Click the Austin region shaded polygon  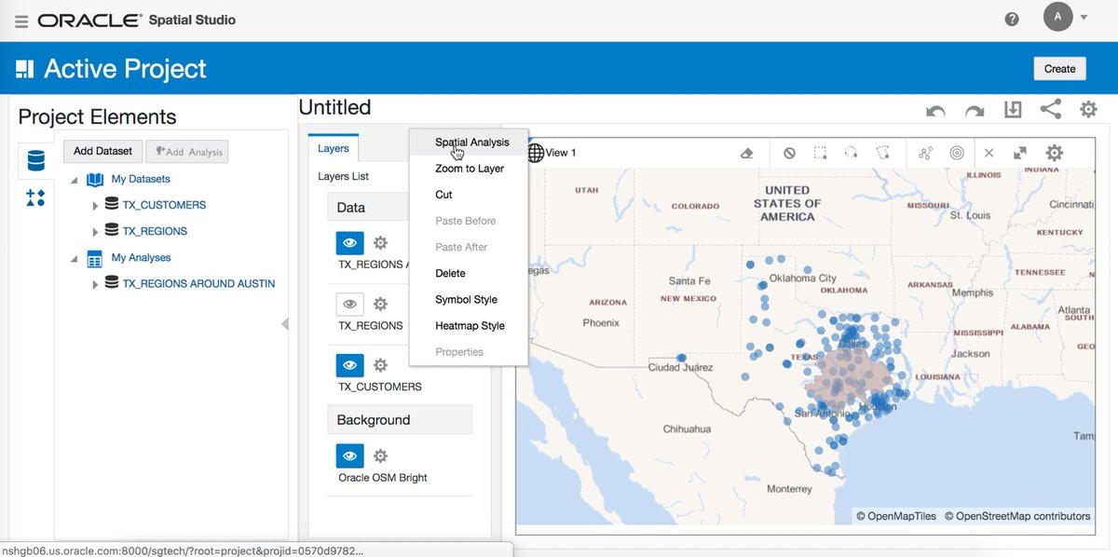coord(851,377)
